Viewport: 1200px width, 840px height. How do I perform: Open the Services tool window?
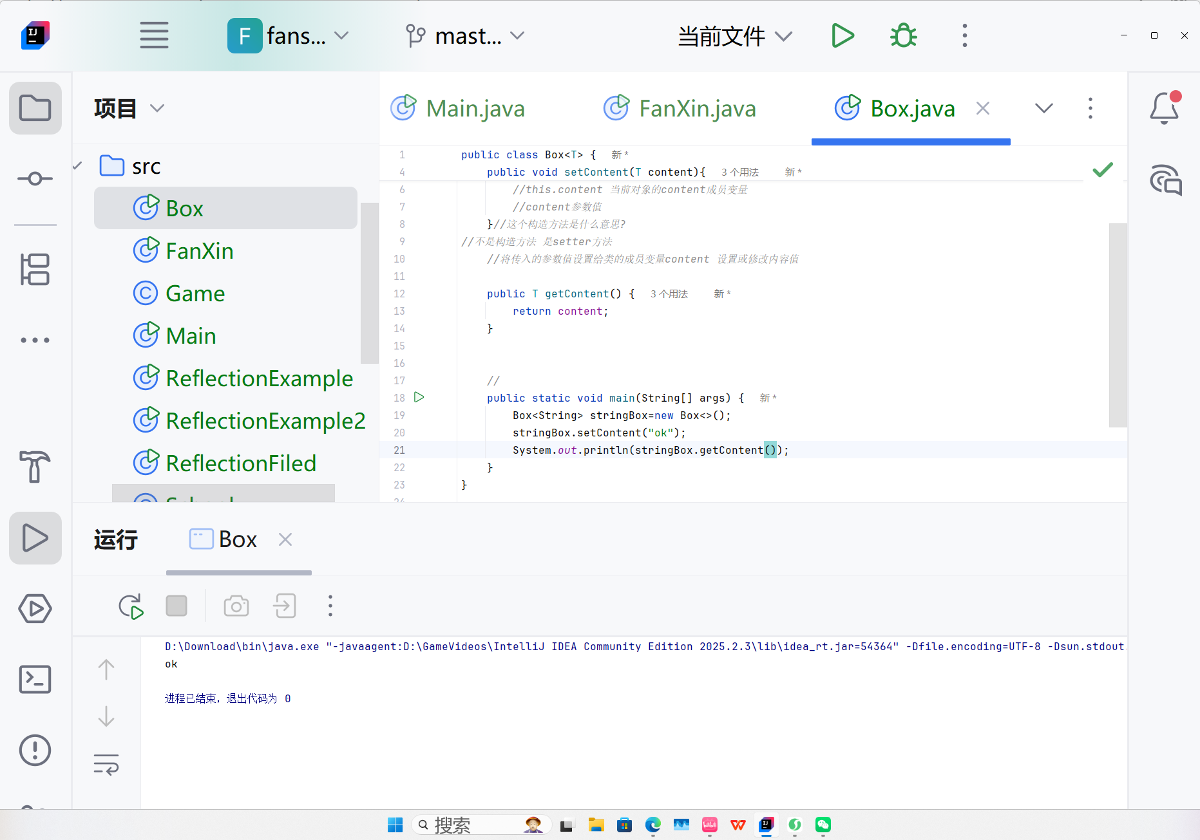pos(35,608)
